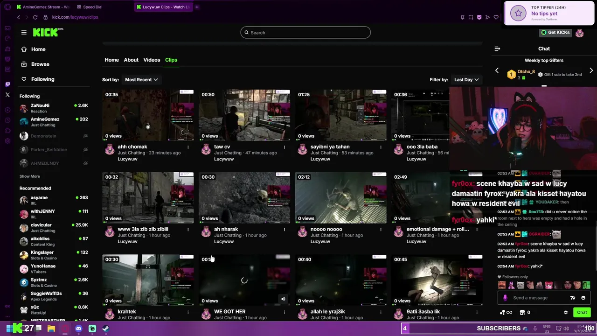Click the heart bookmark icon in the address bar
This screenshot has width=597, height=336.
coord(496,17)
